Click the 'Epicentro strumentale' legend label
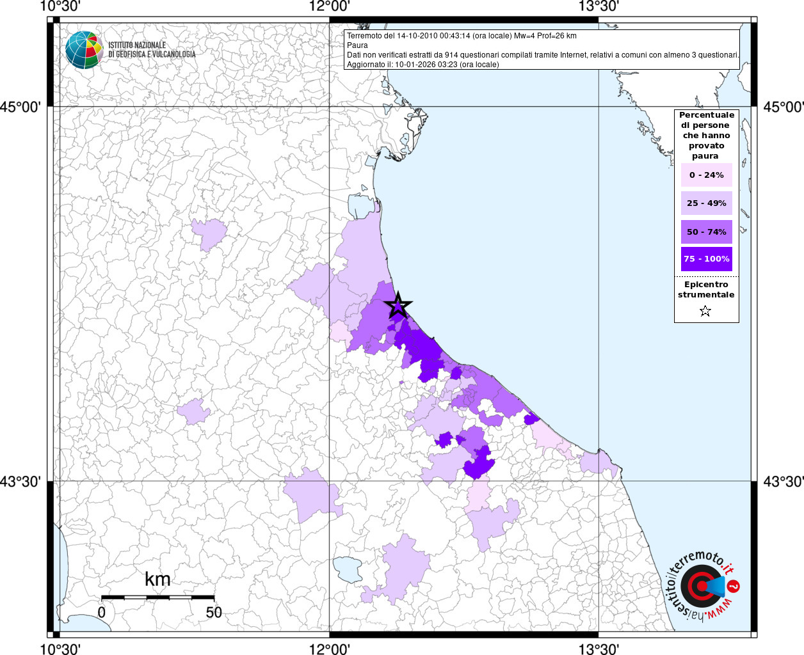The height and width of the screenshot is (655, 804). coord(706,290)
